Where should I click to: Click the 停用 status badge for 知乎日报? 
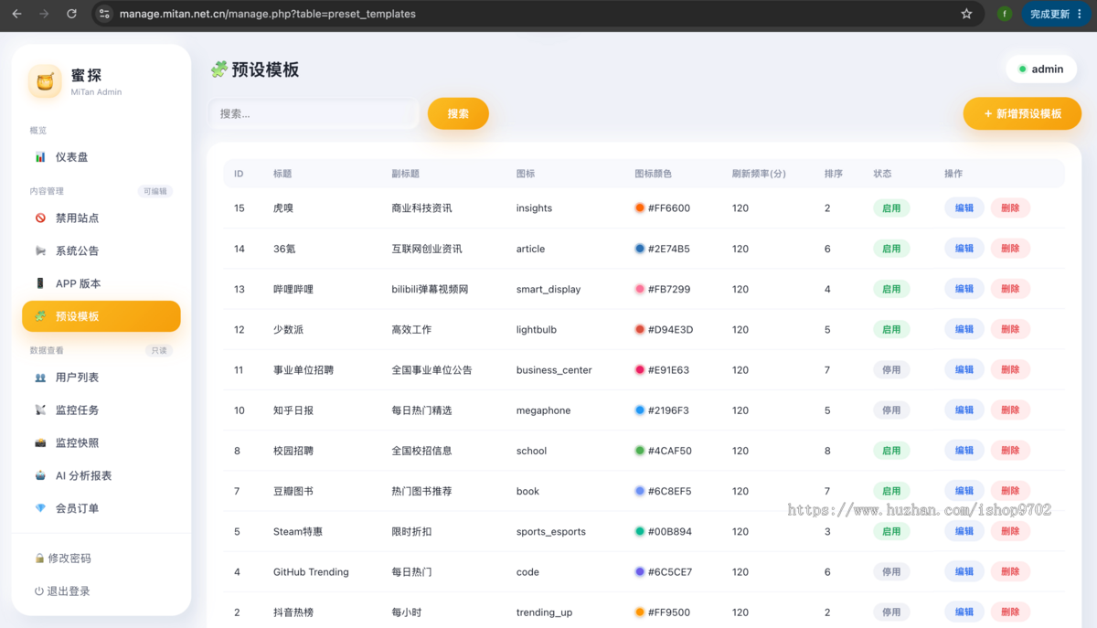click(x=891, y=410)
